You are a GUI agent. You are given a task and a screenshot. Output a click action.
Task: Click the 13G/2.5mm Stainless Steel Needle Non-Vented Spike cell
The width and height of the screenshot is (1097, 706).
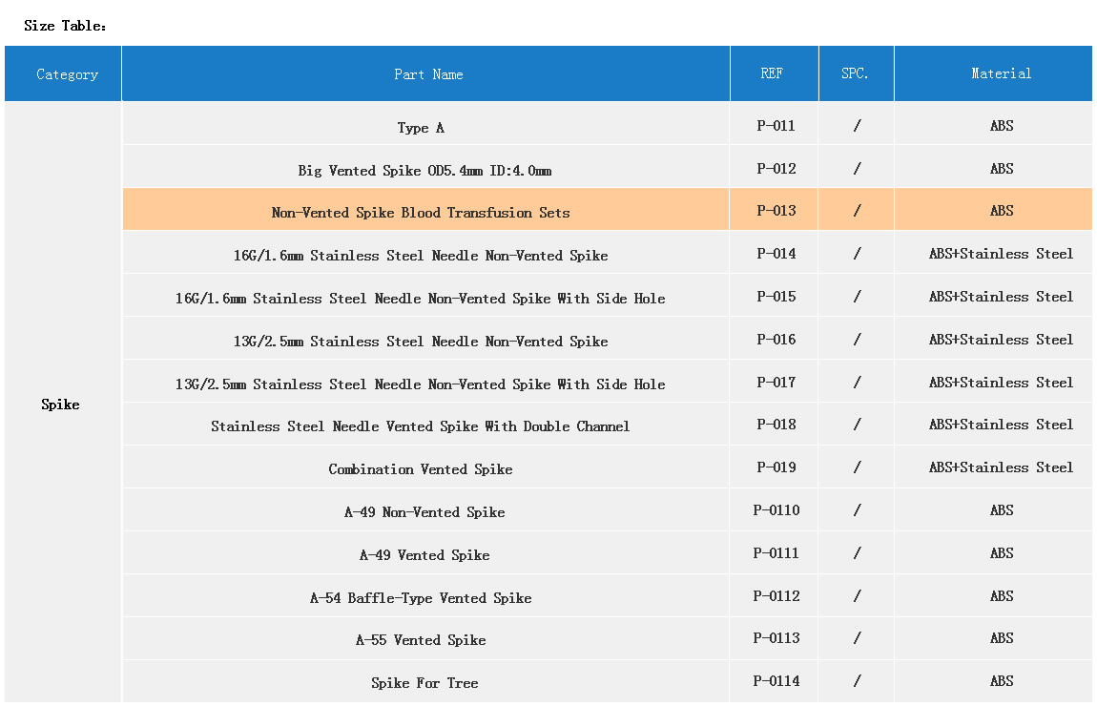421,342
